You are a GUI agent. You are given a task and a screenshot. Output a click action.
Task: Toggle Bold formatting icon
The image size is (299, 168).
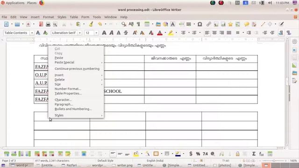point(104,33)
